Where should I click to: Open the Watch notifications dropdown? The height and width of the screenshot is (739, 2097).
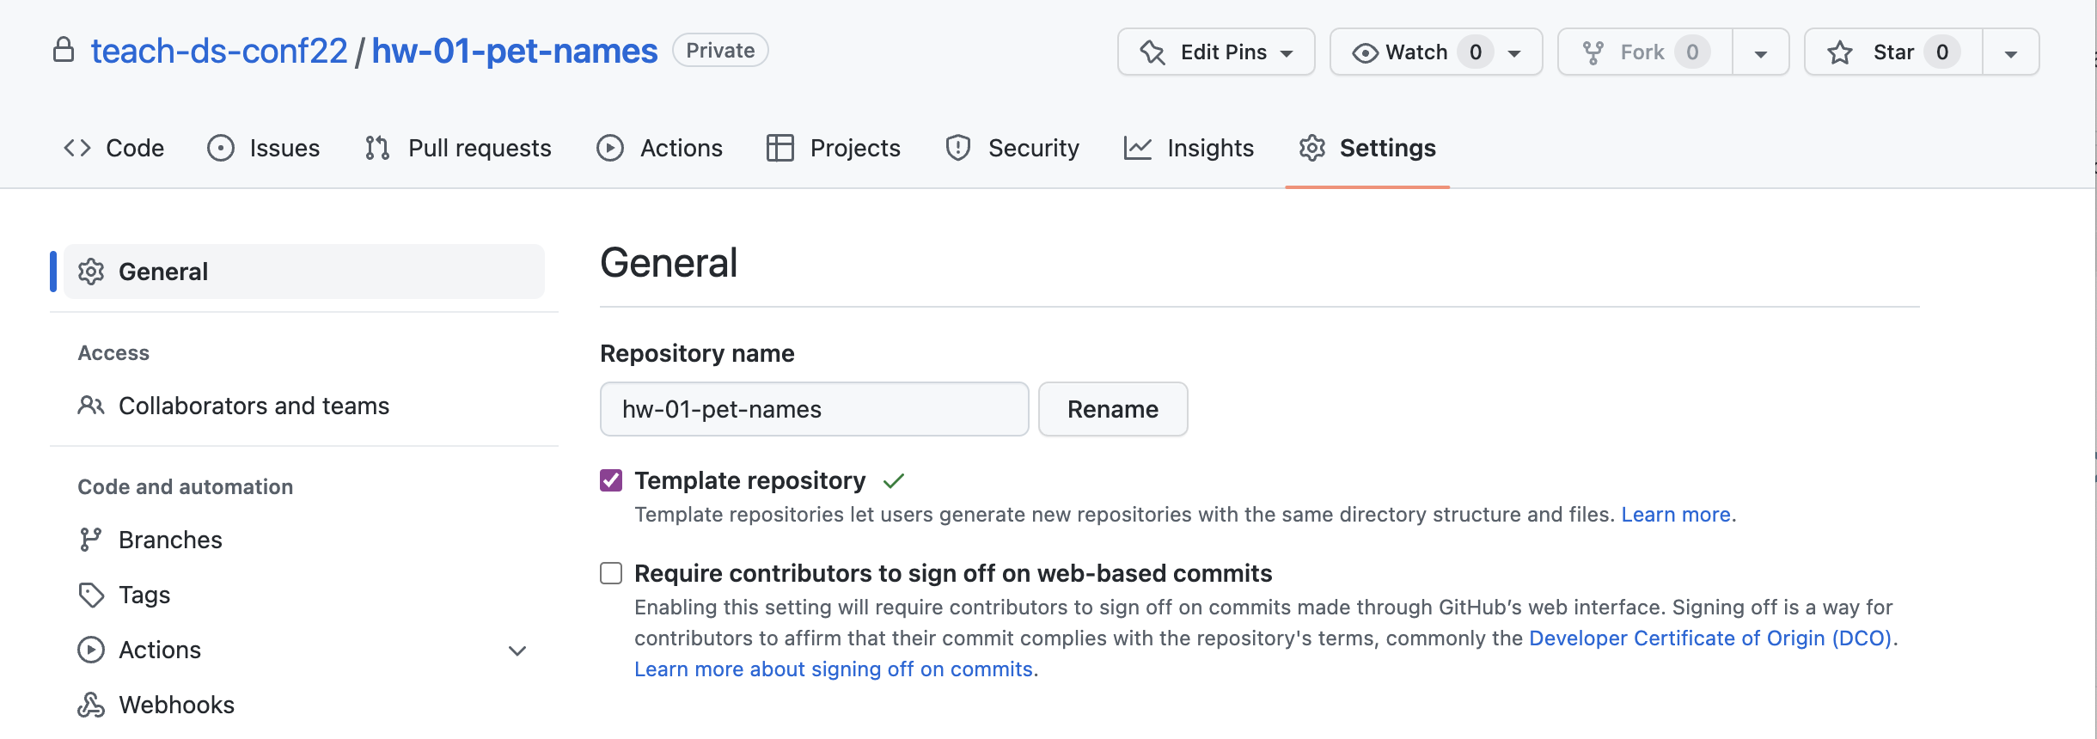point(1514,53)
